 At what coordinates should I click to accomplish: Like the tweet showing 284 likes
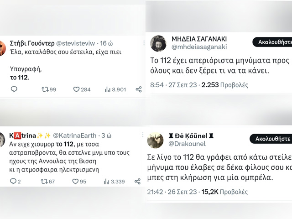point(77,89)
